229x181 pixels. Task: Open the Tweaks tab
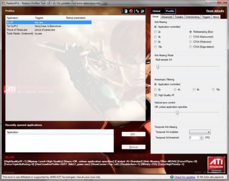[x=179, y=17]
